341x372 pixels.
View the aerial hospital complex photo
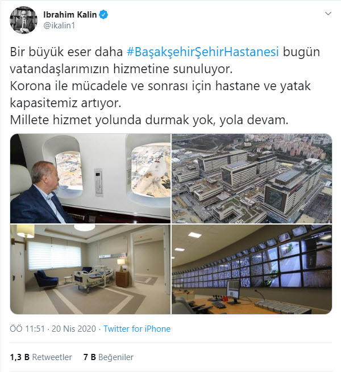tap(252, 179)
